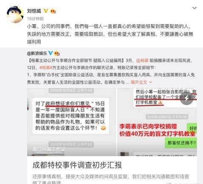Screen dimensions: 203x184
Task: Click 刘恺威's post text about 小幂
Action: click(110, 34)
